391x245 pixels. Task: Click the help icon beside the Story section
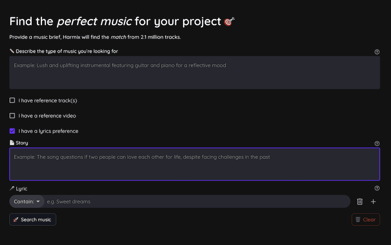377,143
